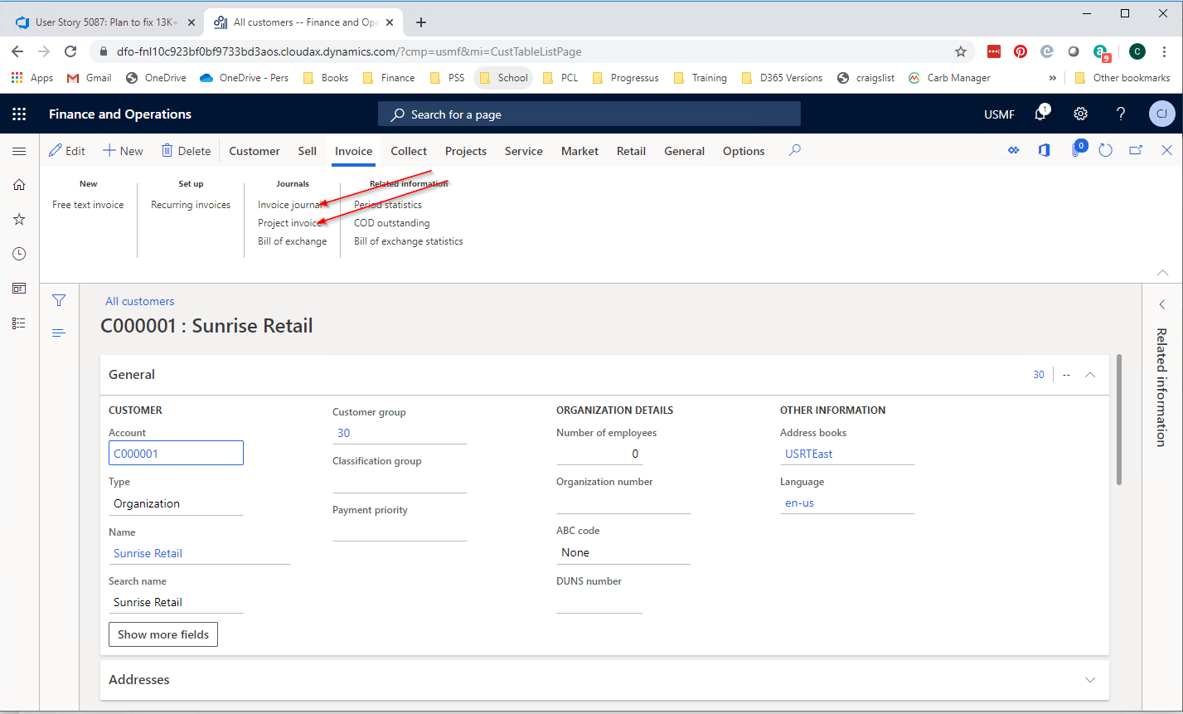Expand the Addresses section
The width and height of the screenshot is (1183, 714).
[x=1089, y=679]
